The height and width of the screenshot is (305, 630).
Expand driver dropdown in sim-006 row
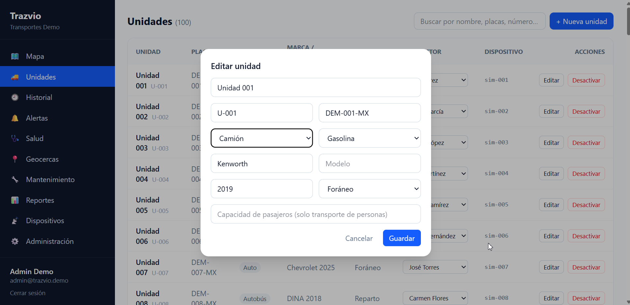(449, 236)
